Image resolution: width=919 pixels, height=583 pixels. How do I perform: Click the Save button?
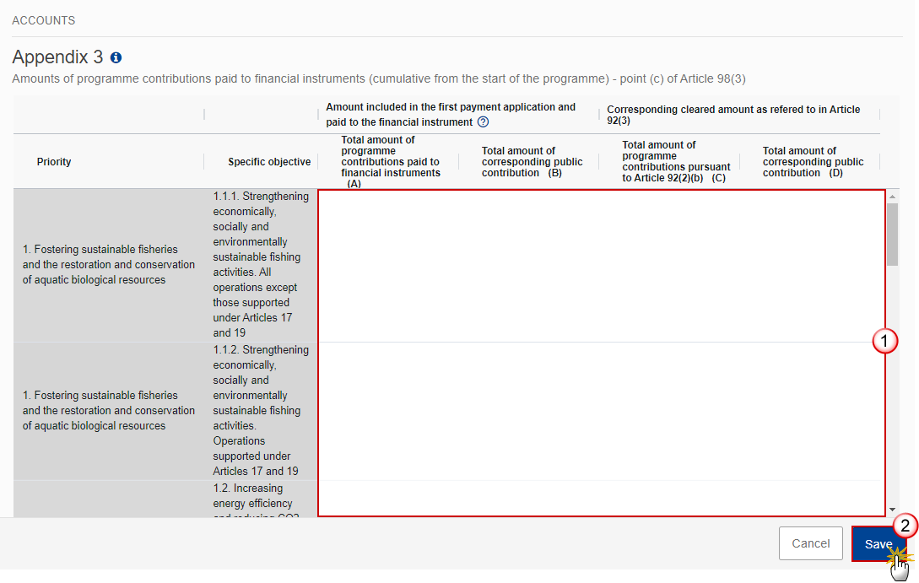click(878, 544)
